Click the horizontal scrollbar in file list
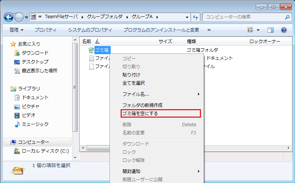This screenshot has width=295, height=183. coord(96,148)
